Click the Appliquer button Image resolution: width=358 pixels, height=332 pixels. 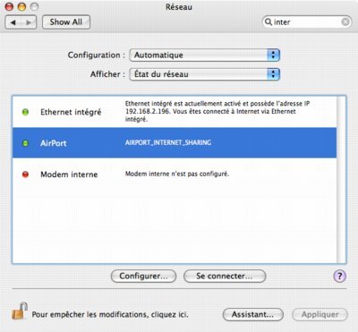320,314
